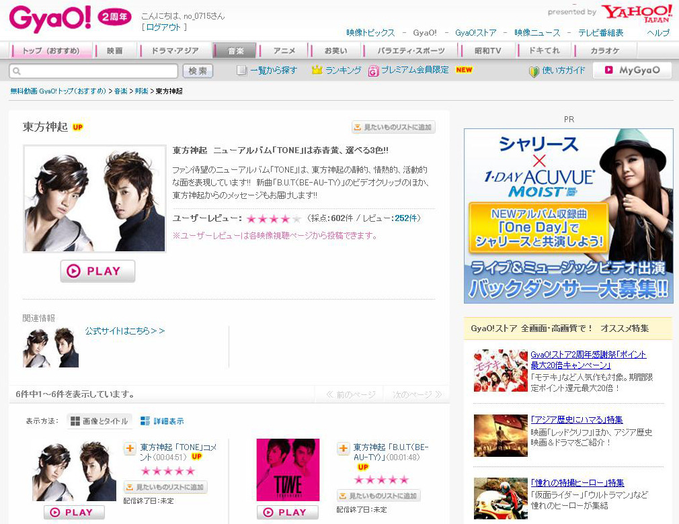Open the 映像ニュース link
The image size is (679, 524).
pyautogui.click(x=537, y=33)
